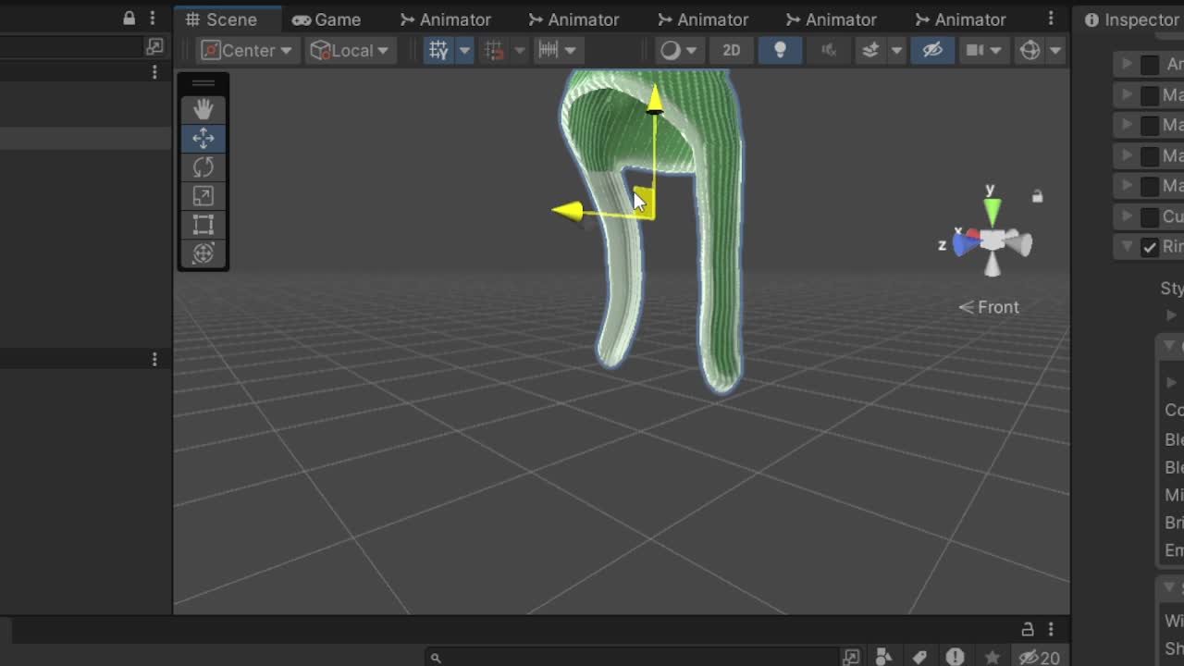
Task: Open the Local rotation dropdown
Action: [350, 50]
